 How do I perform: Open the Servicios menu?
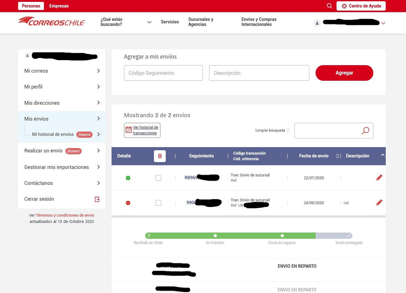tap(170, 22)
